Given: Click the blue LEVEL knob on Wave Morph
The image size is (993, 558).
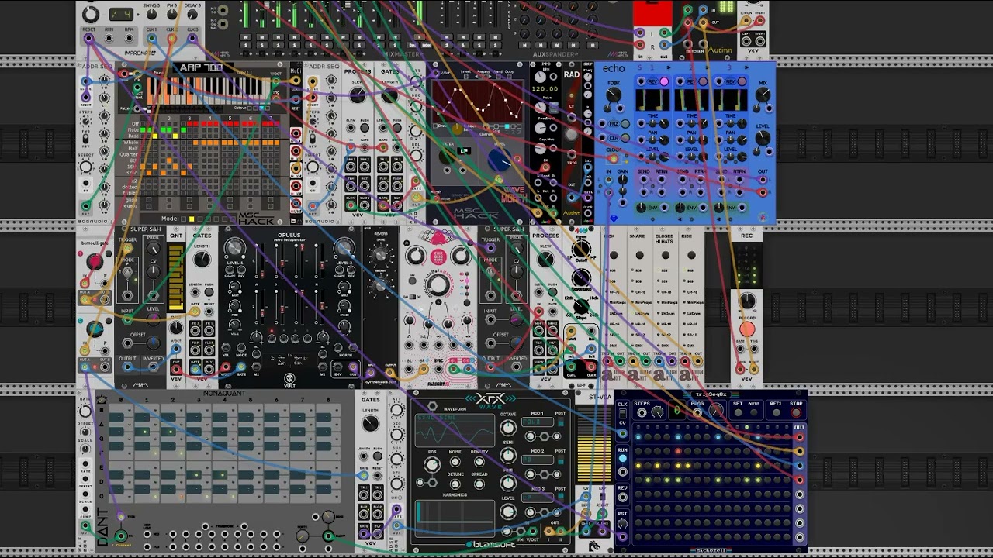Looking at the screenshot, I should pos(500,160).
